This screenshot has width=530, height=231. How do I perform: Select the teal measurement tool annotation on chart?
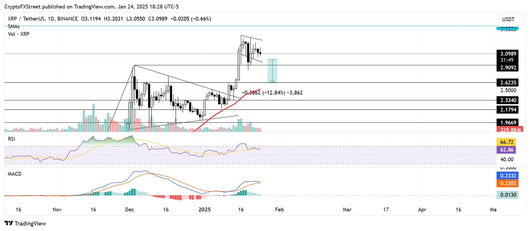click(x=272, y=70)
